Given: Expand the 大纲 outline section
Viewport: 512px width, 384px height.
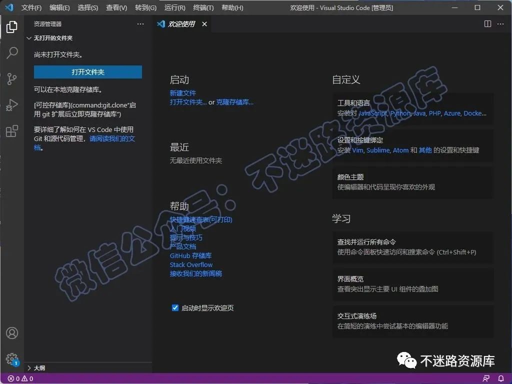Looking at the screenshot, I should coord(36,368).
